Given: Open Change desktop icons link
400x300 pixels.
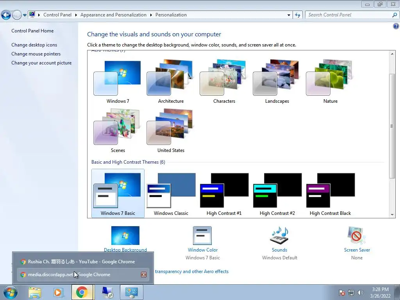Looking at the screenshot, I should pyautogui.click(x=34, y=45).
